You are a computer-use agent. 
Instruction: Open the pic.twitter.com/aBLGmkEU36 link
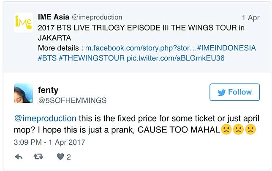(x=175, y=58)
